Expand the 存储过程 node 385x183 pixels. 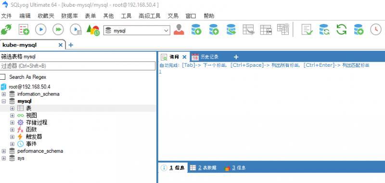13,122
